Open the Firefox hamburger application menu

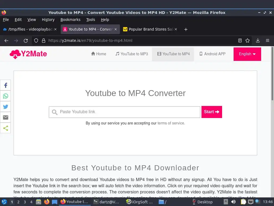pos(268,41)
